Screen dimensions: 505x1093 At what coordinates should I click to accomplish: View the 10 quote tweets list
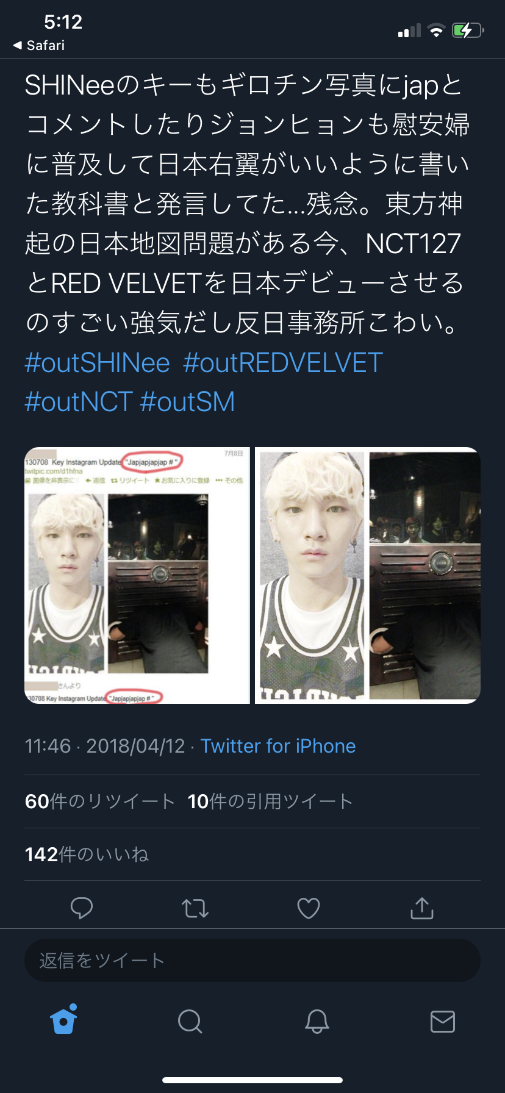pos(270,801)
